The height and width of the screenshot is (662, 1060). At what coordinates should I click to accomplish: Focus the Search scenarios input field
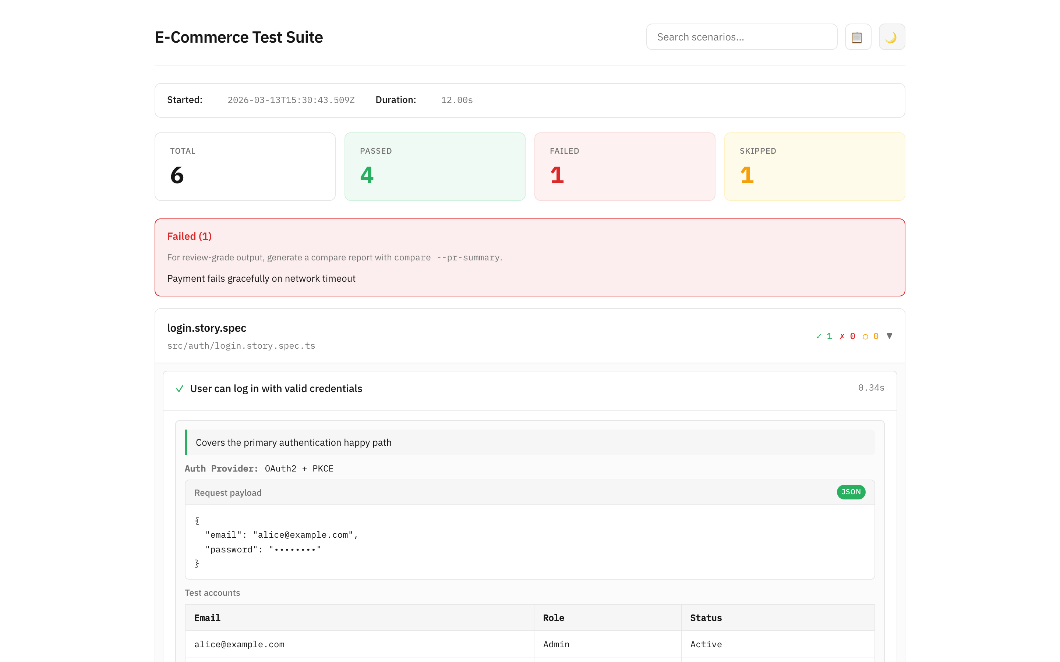(741, 37)
